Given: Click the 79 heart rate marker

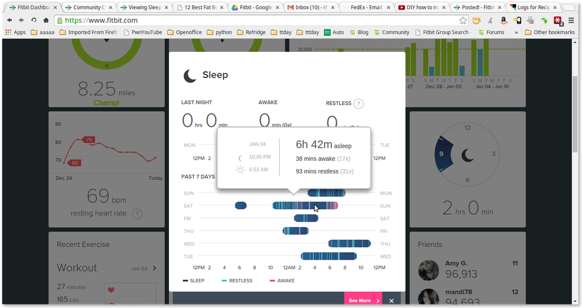Looking at the screenshot, I should click(x=89, y=140).
